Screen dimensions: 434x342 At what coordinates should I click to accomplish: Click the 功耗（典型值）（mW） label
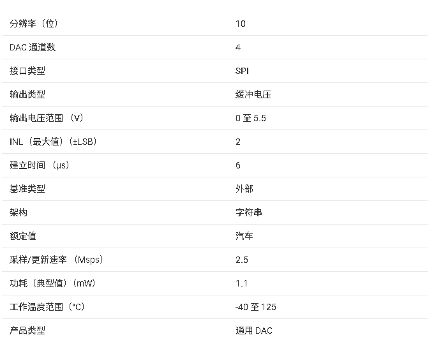pyautogui.click(x=52, y=283)
